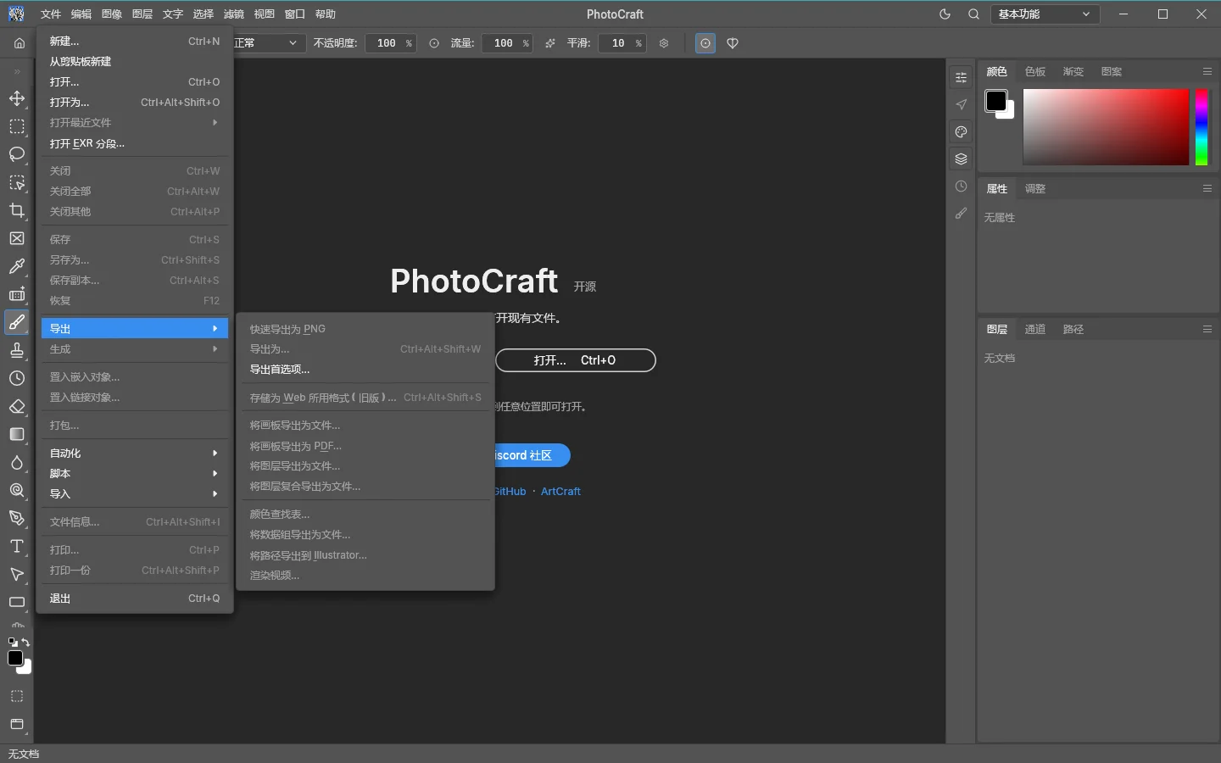Image resolution: width=1221 pixels, height=763 pixels.
Task: Select the Rectangular Marquee tool
Action: click(17, 126)
